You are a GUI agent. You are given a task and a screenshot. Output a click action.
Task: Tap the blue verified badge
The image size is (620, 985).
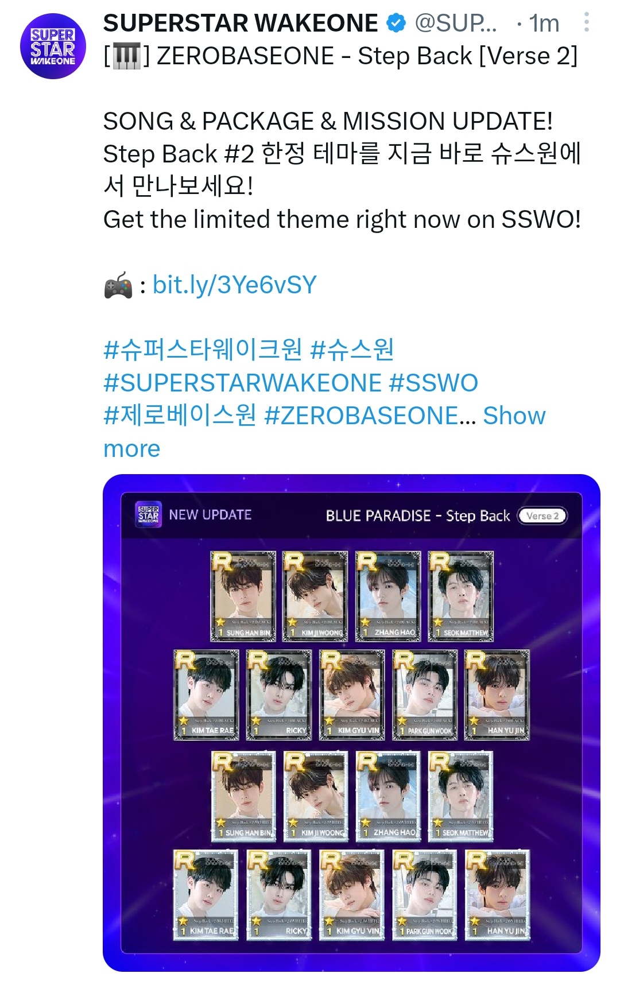click(x=396, y=24)
